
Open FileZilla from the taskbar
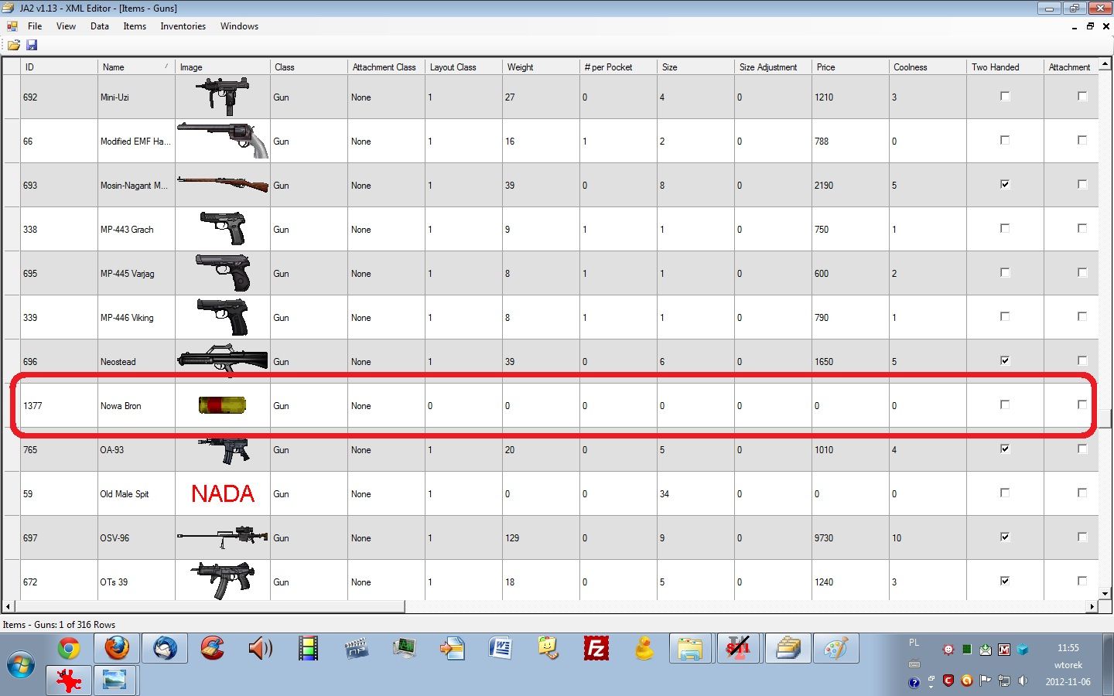tap(596, 648)
